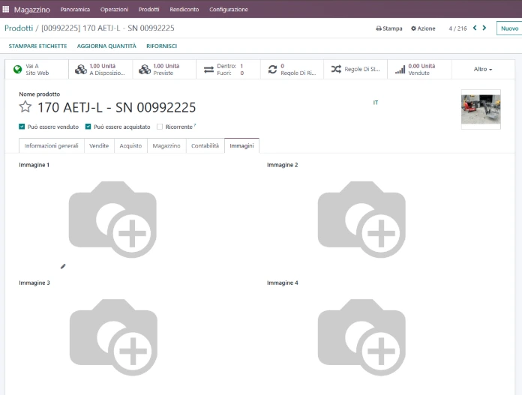Viewport: 522px width, 395px height.
Task: Uncheck Può essere venduto checkbox
Action: tap(22, 127)
